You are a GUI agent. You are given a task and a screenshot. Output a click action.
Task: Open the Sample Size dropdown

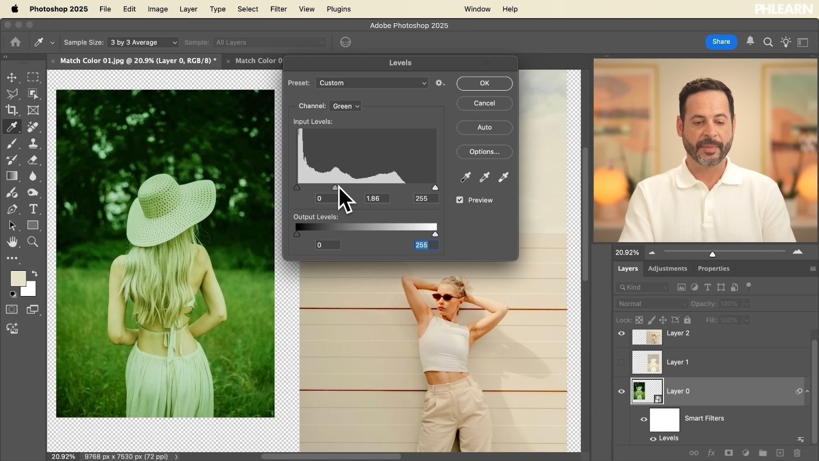143,42
